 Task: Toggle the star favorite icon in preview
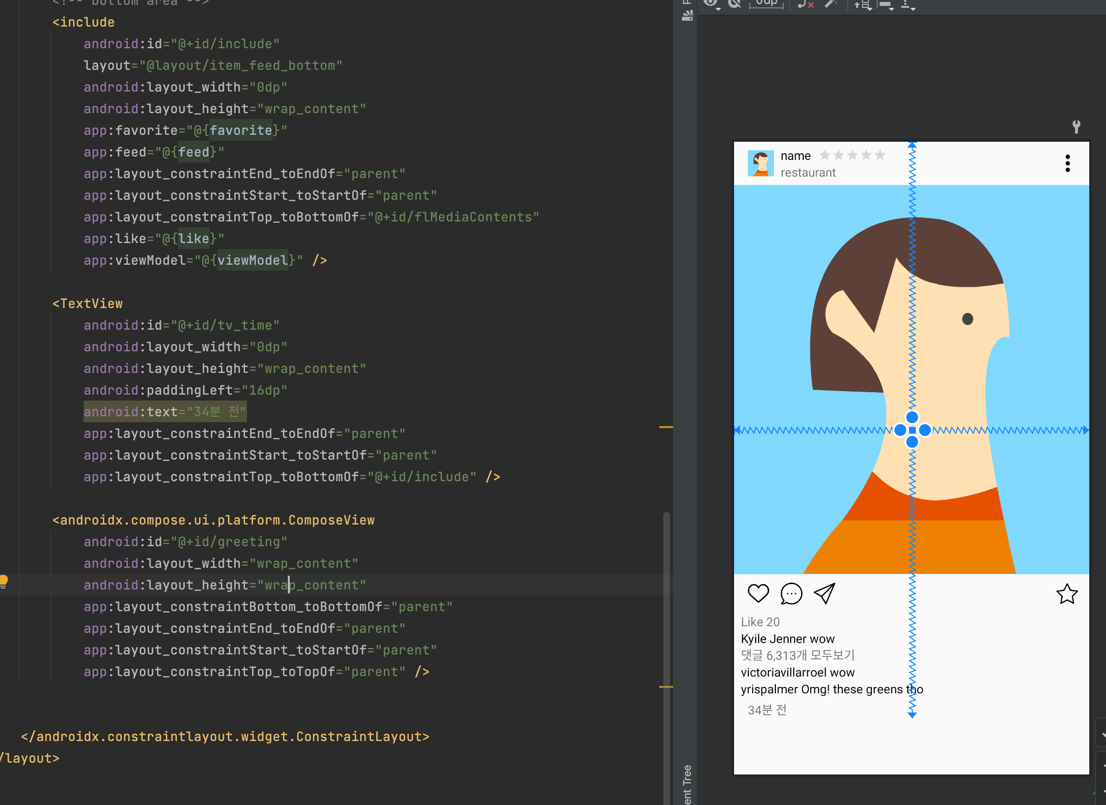point(1067,594)
